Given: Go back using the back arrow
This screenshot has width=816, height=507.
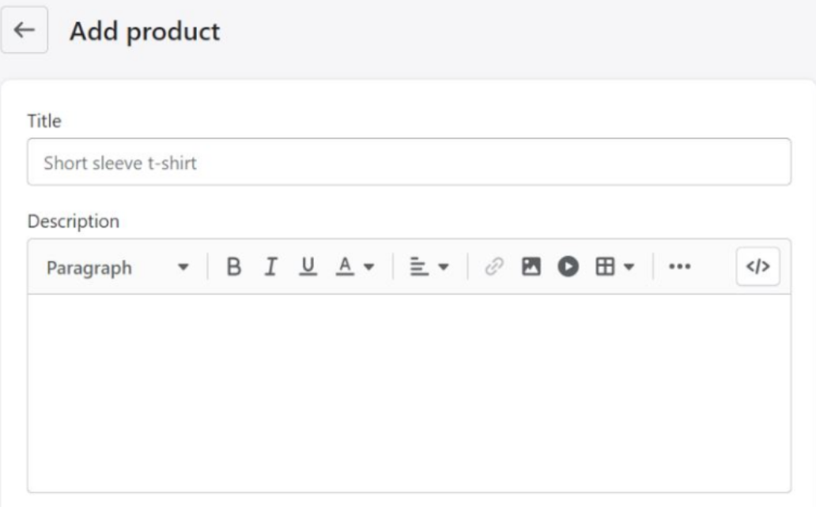Looking at the screenshot, I should [26, 28].
